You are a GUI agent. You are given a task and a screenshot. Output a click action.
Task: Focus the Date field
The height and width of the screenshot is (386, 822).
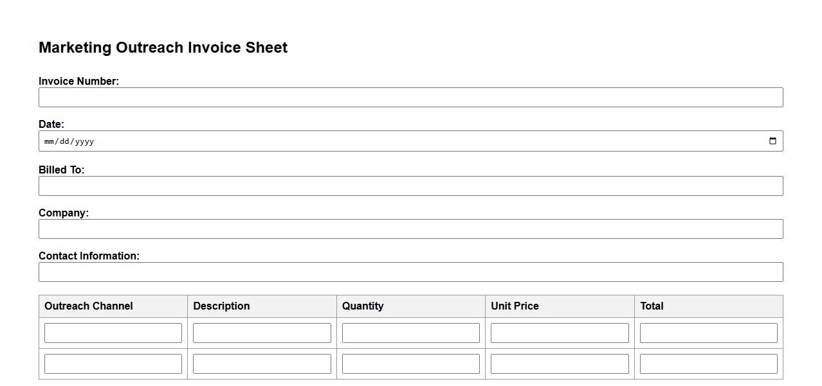(x=386, y=141)
